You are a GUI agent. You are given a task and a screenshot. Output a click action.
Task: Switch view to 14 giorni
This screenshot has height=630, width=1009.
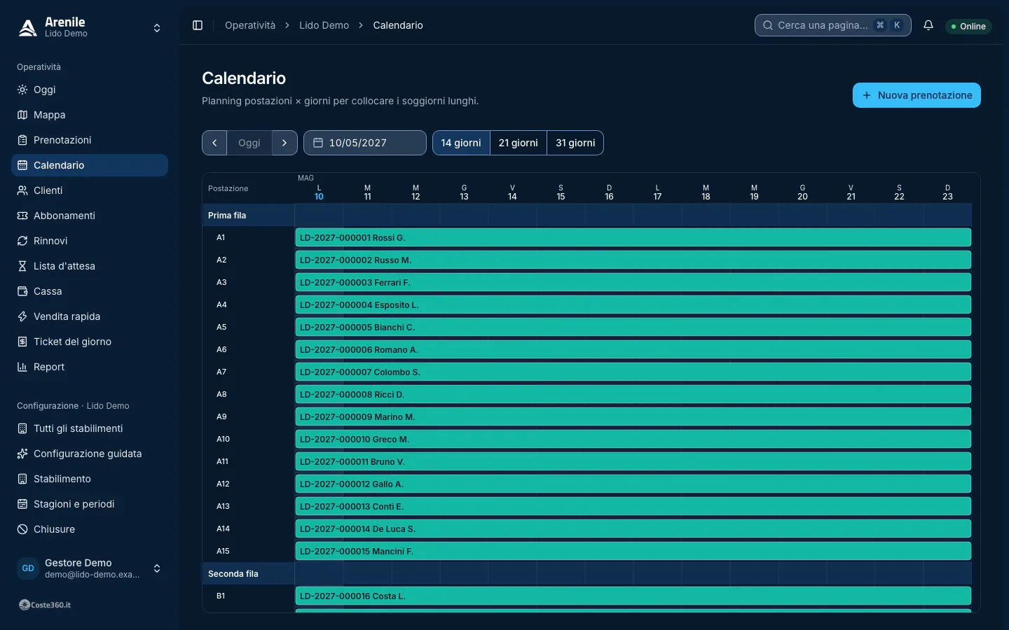pyautogui.click(x=461, y=143)
